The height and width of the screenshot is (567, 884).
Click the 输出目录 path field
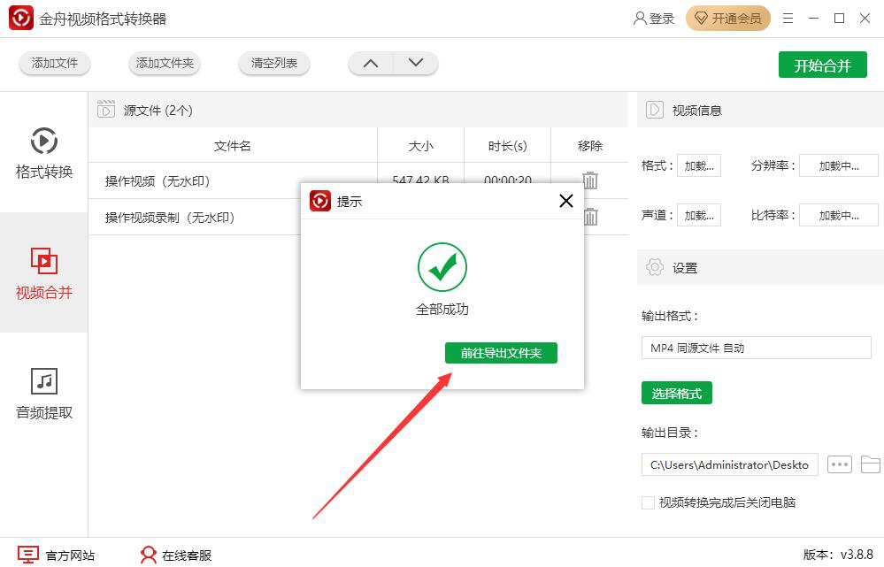coord(729,464)
